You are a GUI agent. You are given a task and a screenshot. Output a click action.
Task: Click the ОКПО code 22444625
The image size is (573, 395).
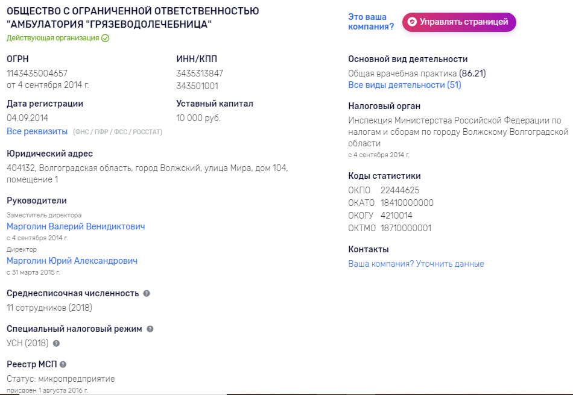[x=399, y=190]
